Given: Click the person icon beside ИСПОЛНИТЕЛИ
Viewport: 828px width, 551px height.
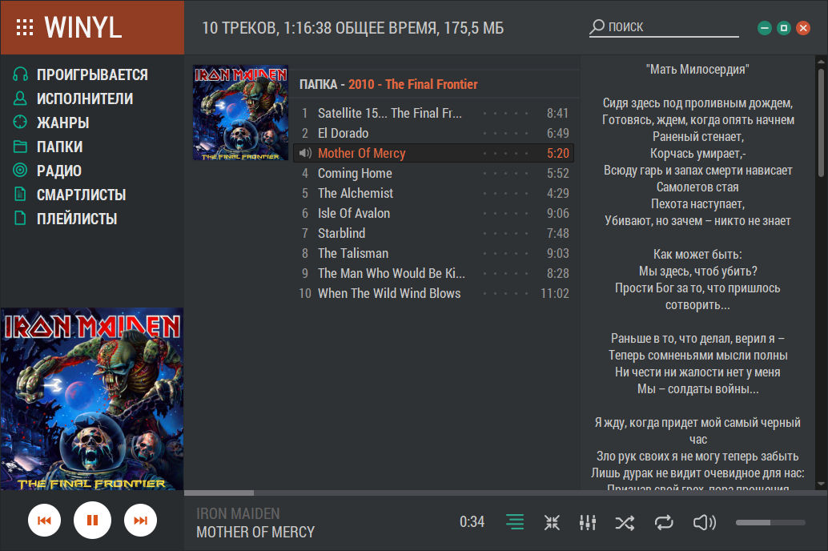Looking at the screenshot, I should pos(20,99).
